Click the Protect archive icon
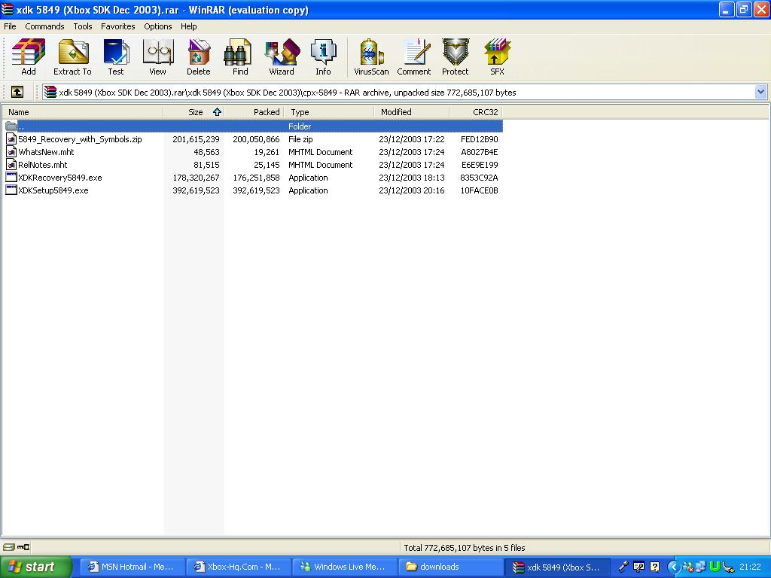 click(x=456, y=57)
